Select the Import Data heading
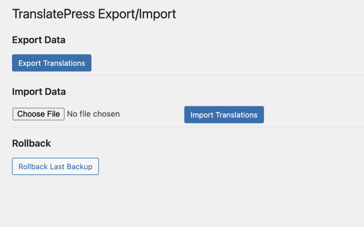Image resolution: width=364 pixels, height=227 pixels. pyautogui.click(x=39, y=92)
